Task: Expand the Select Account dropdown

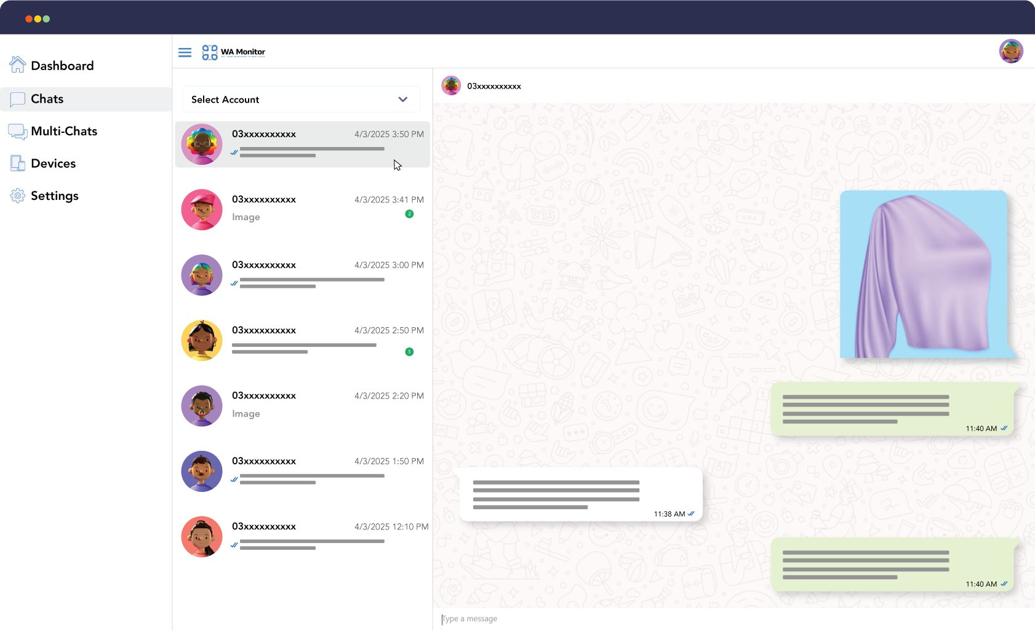Action: 301,100
